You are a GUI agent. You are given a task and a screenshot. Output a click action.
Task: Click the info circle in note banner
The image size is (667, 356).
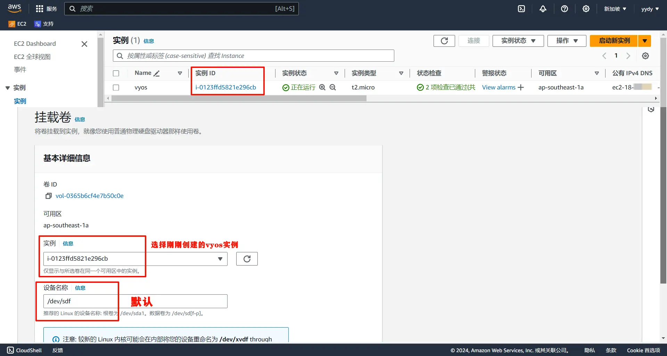point(56,339)
